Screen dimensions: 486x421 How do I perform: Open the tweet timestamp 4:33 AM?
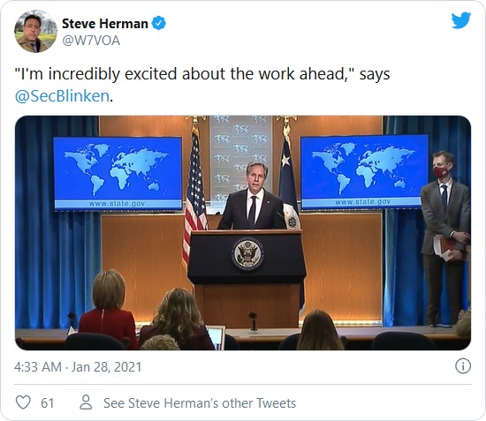click(x=38, y=367)
